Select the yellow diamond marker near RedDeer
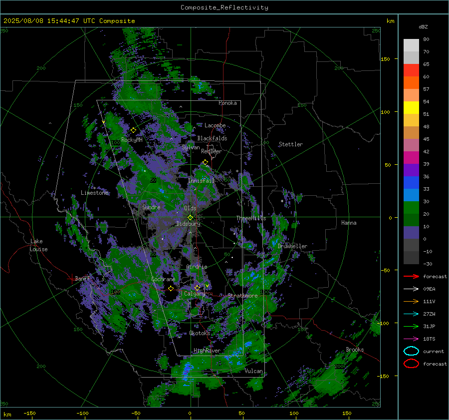Viewport: 449px width, 420px height. pyautogui.click(x=206, y=162)
